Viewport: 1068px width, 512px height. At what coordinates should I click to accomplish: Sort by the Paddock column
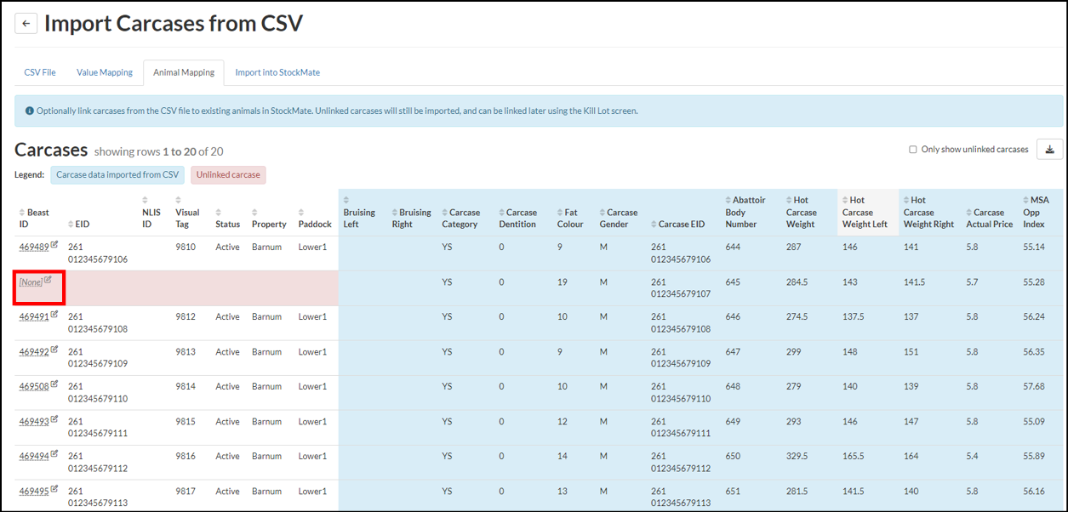(x=315, y=219)
